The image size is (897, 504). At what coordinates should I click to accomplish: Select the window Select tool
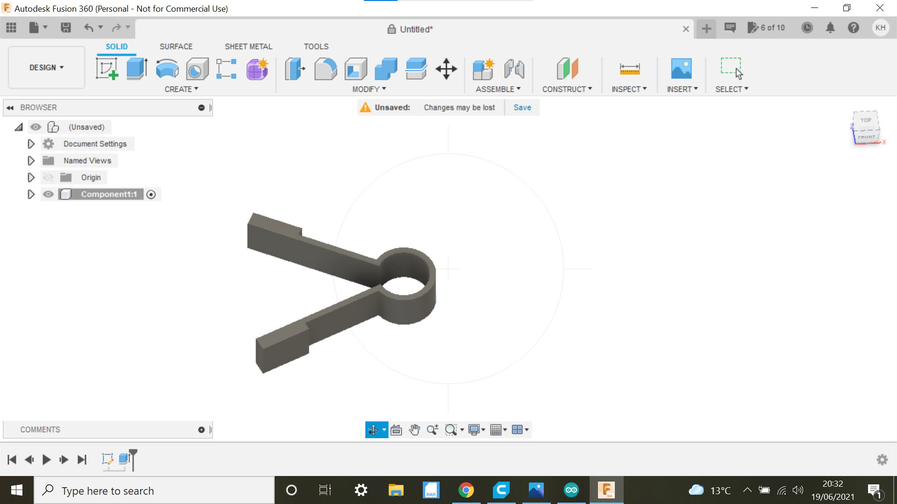[x=732, y=69]
